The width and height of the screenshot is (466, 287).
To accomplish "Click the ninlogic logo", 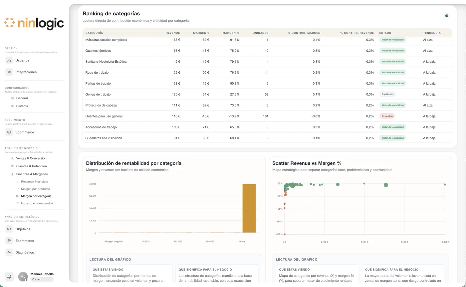I will [34, 23].
